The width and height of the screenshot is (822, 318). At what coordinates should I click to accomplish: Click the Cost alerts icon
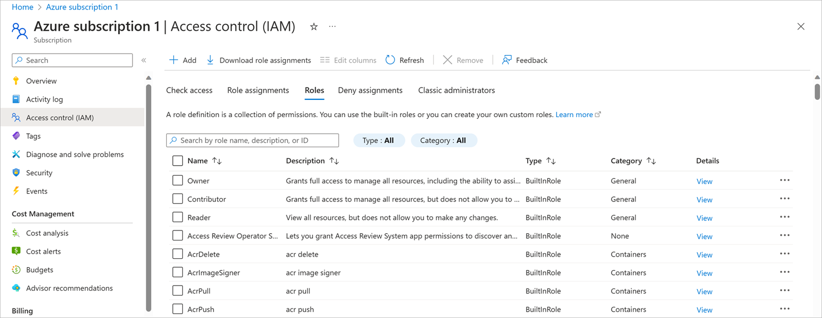16,252
